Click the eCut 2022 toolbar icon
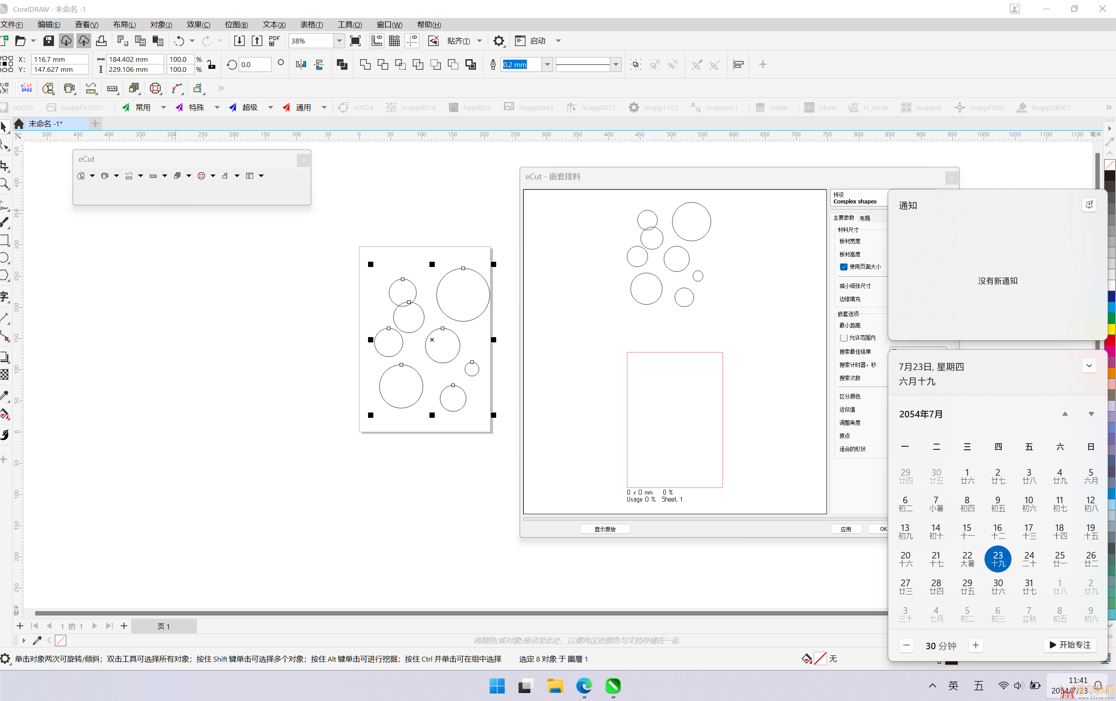Image resolution: width=1116 pixels, height=701 pixels. [x=26, y=88]
